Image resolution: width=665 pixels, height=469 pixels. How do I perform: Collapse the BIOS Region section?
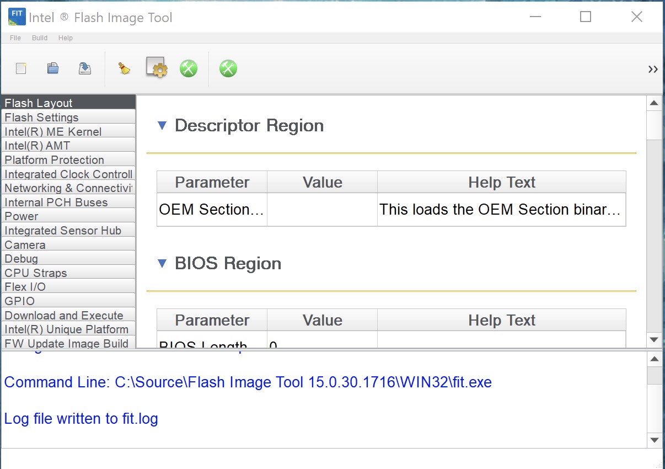pyautogui.click(x=162, y=264)
